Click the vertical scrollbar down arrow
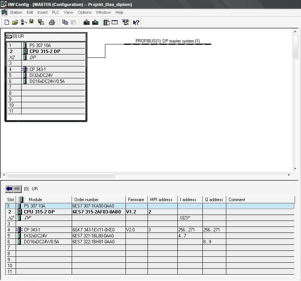301x281 pixels. [295, 169]
